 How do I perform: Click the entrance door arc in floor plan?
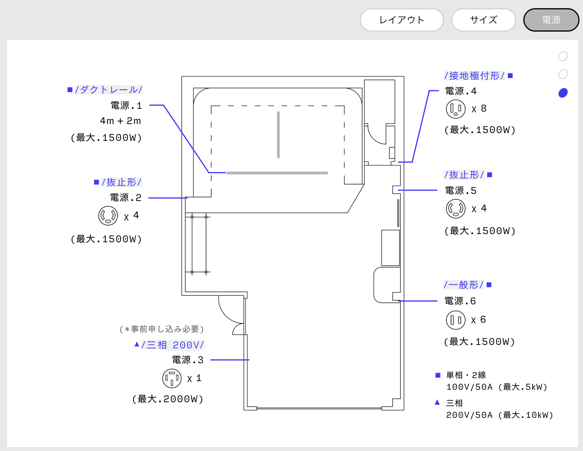click(x=231, y=310)
